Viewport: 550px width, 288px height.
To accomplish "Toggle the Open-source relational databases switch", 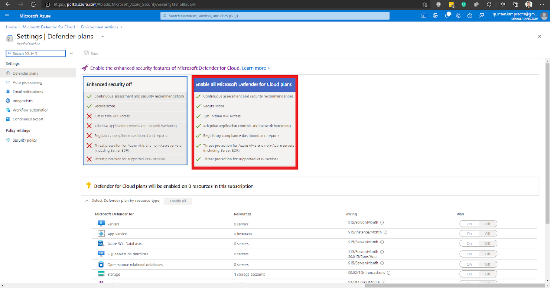I will 478,264.
